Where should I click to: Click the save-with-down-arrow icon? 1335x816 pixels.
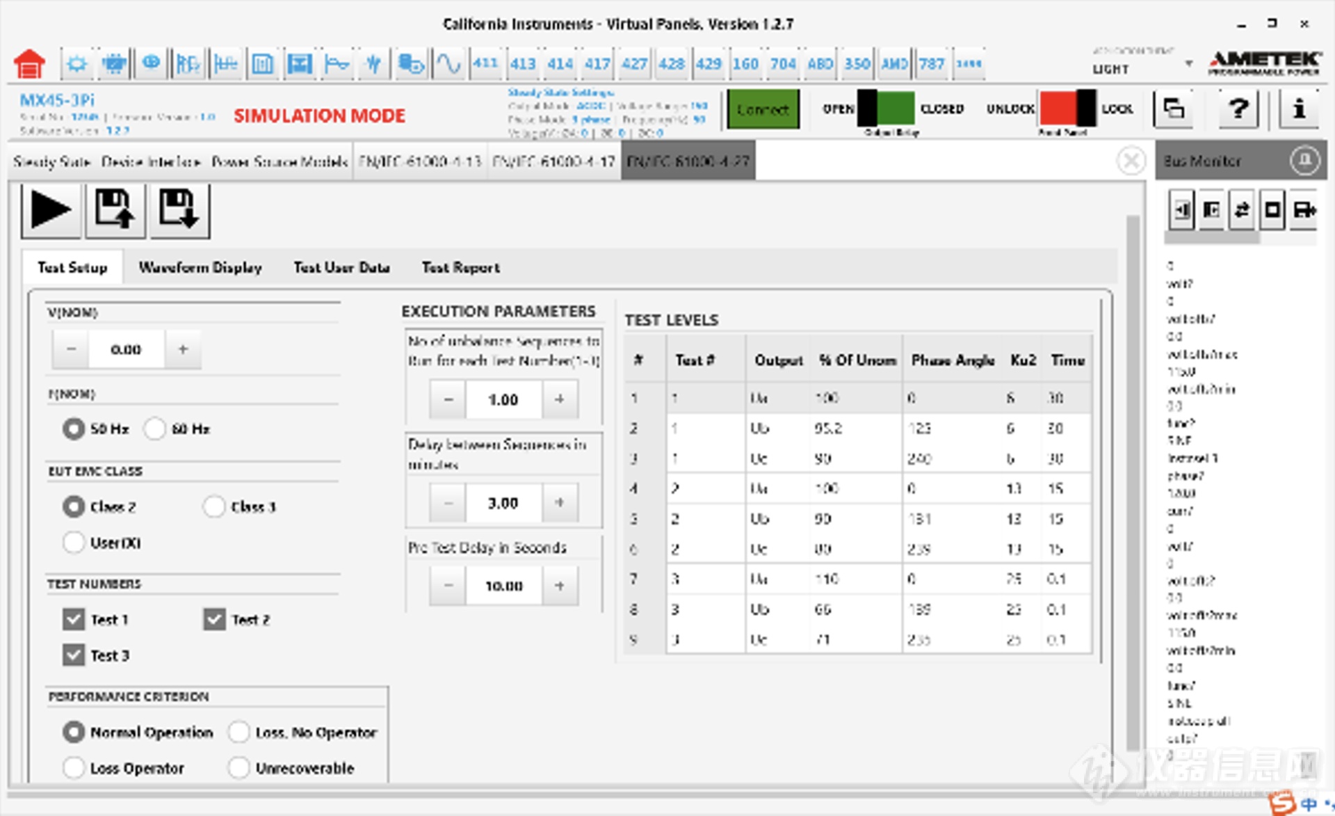click(179, 209)
